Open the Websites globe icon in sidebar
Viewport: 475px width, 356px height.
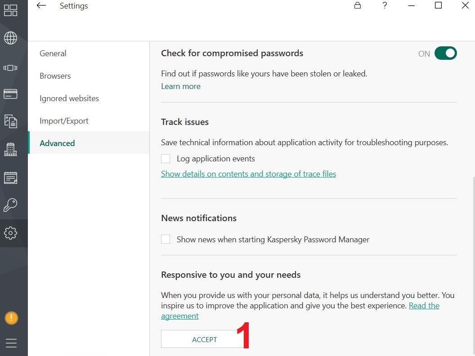11,38
